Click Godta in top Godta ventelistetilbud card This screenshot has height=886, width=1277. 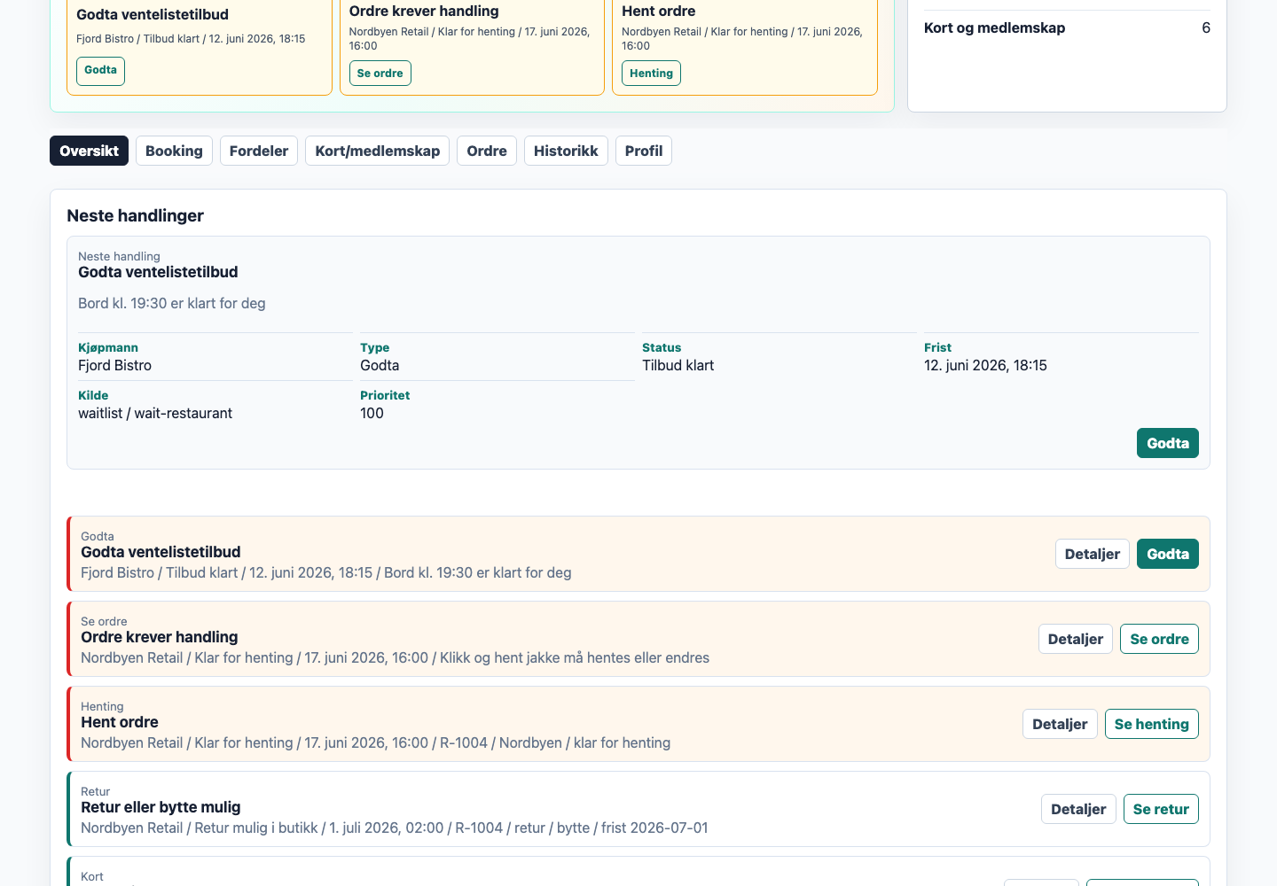click(100, 71)
